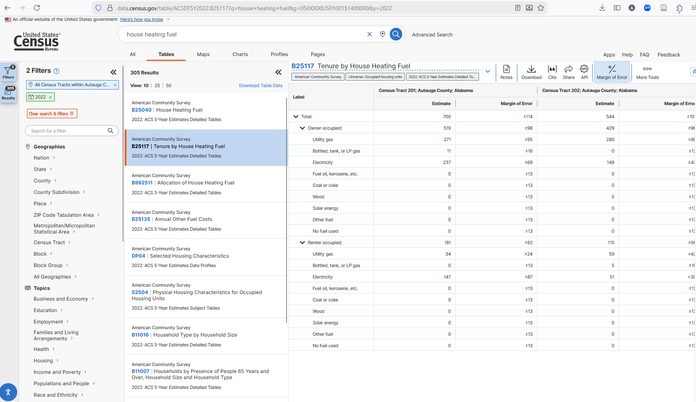
Task: Switch to the Maps tab
Action: pos(203,54)
